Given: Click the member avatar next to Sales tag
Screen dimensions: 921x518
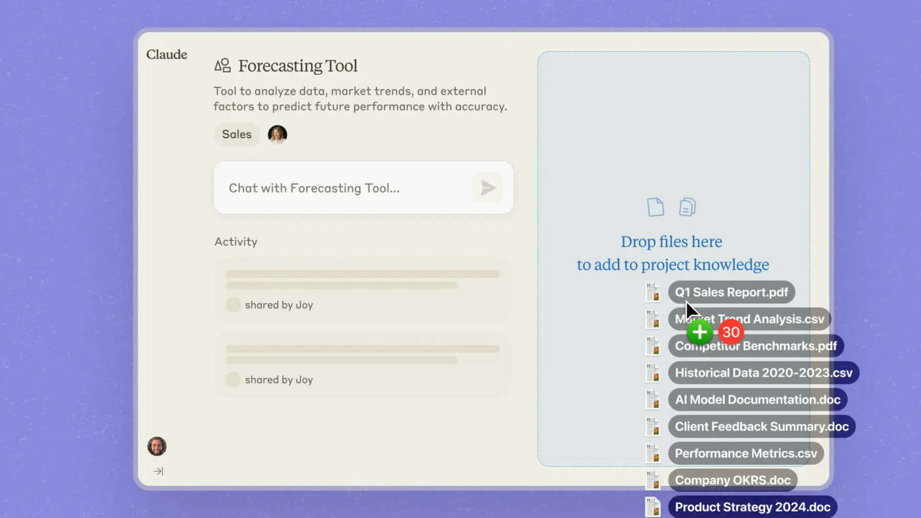Looking at the screenshot, I should tap(278, 135).
